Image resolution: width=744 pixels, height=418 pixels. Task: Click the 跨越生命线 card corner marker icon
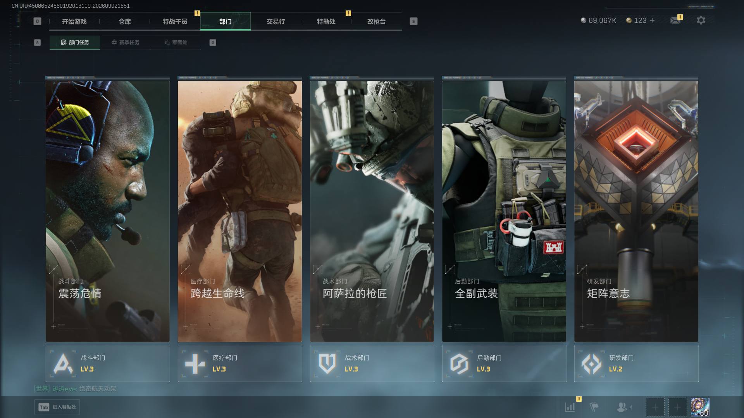pyautogui.click(x=186, y=269)
